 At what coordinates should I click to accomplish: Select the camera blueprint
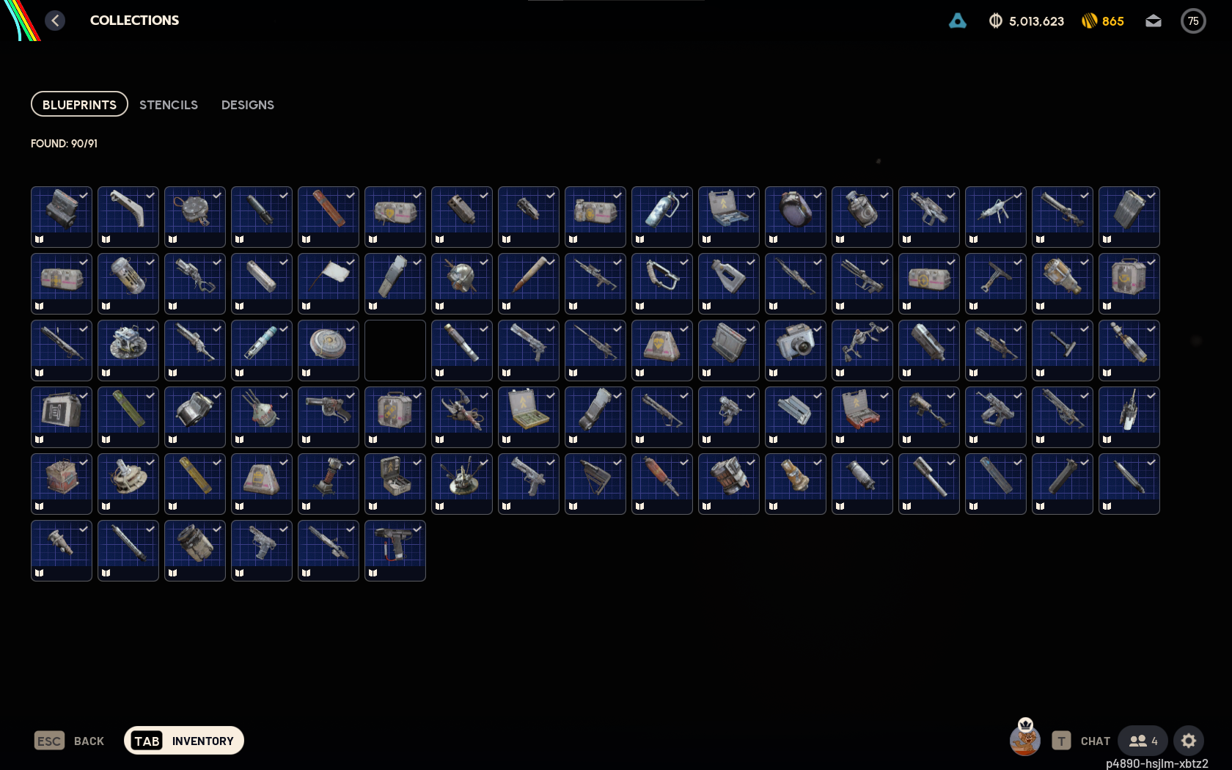point(796,351)
